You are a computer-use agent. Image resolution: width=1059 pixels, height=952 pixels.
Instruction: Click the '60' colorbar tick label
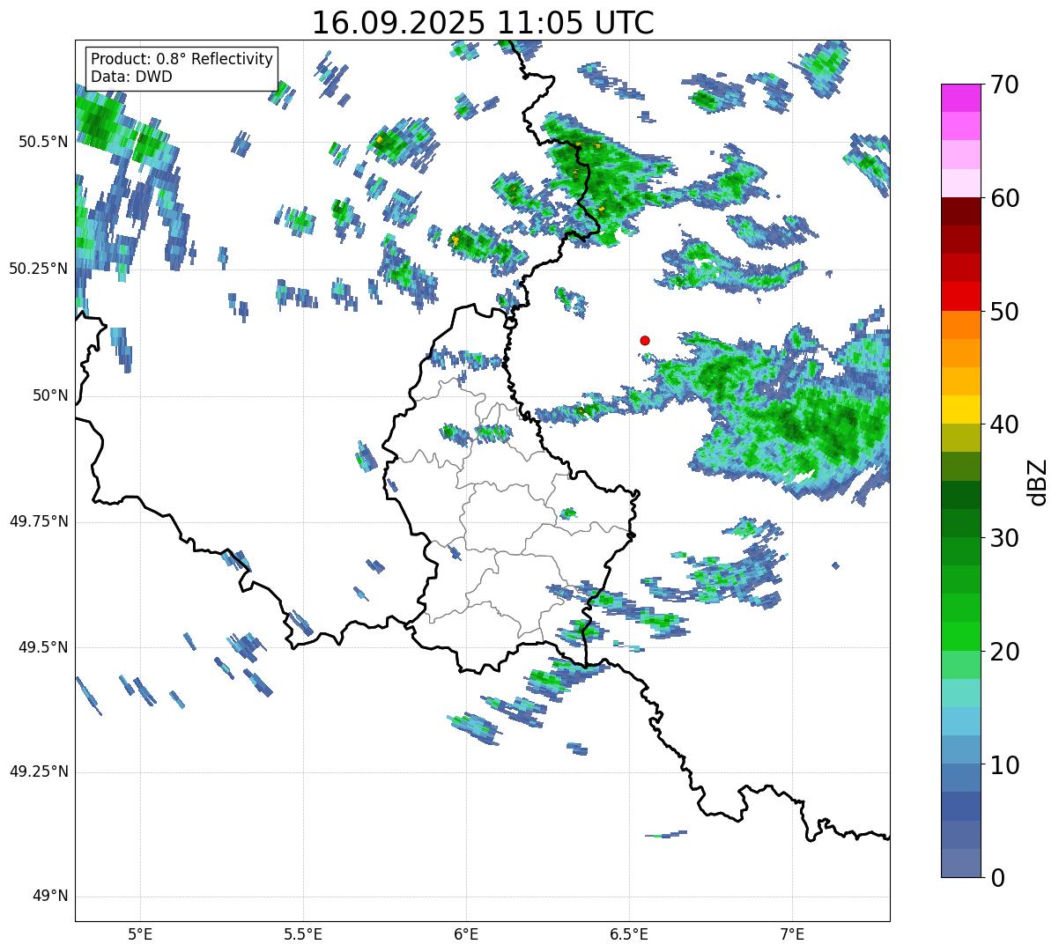[x=1004, y=198]
